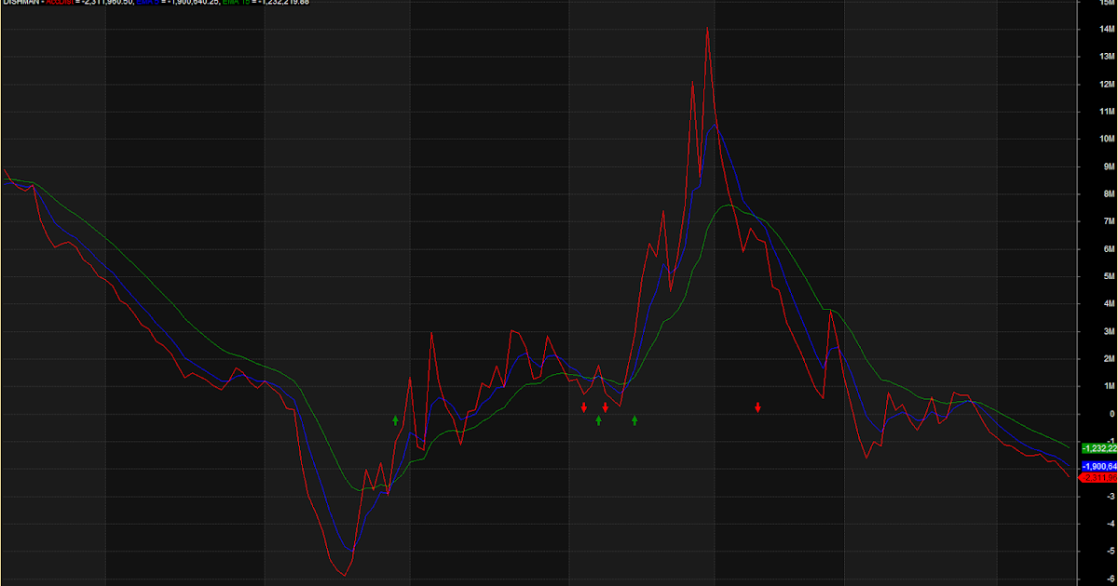Click the 8M axis label

pos(1110,194)
